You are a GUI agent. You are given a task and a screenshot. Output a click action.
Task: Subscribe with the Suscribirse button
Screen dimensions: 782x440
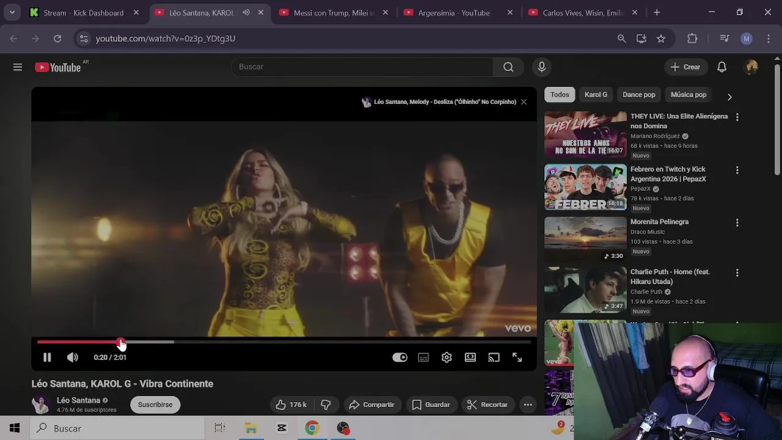point(155,405)
